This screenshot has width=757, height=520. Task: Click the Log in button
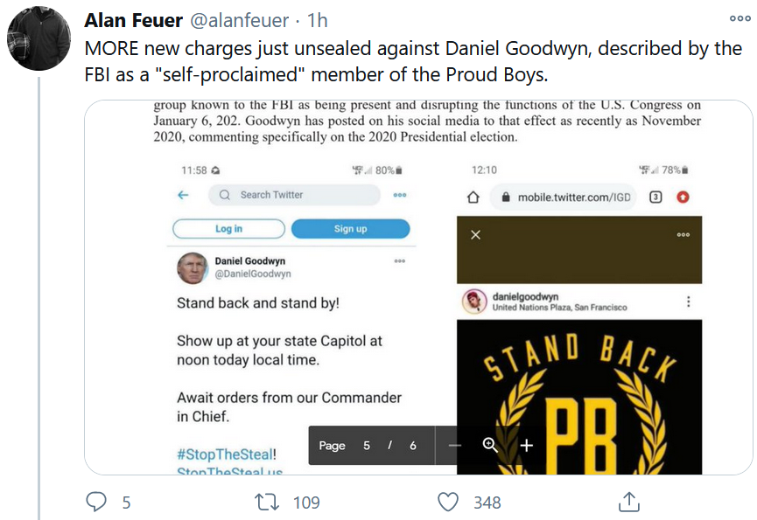tap(229, 229)
